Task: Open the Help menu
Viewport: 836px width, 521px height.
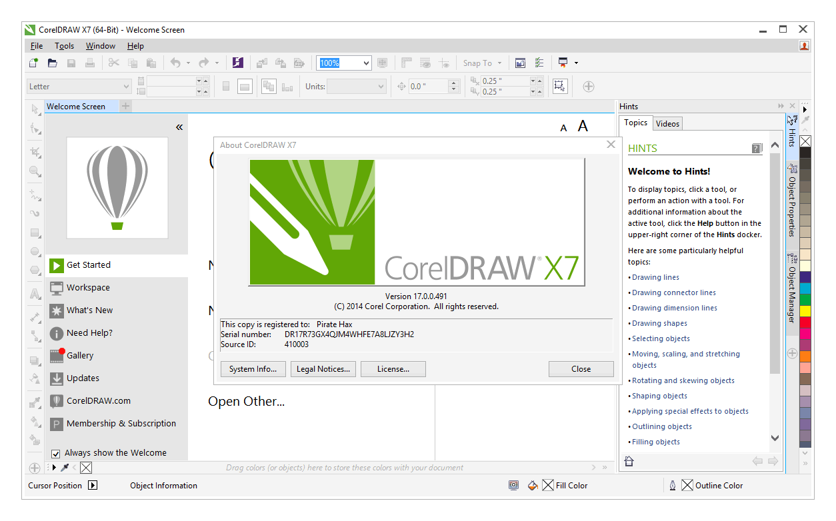Action: click(135, 46)
